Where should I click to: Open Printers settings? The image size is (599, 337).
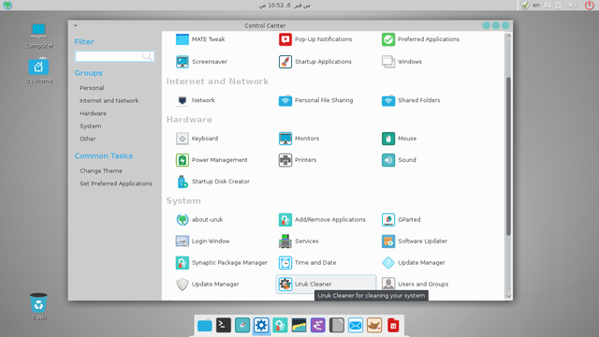[x=298, y=160]
